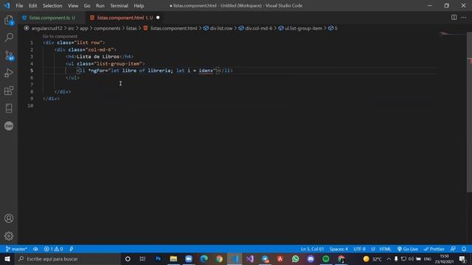Viewport: 472px width, 265px height.
Task: Change indentation via Spaces: 4
Action: [339, 249]
